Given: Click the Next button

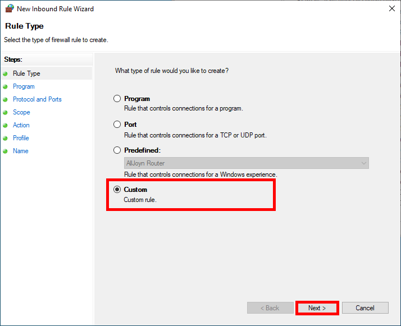Looking at the screenshot, I should (x=317, y=308).
